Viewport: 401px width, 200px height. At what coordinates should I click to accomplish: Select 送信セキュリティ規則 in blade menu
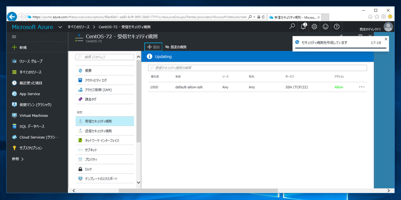click(105, 131)
